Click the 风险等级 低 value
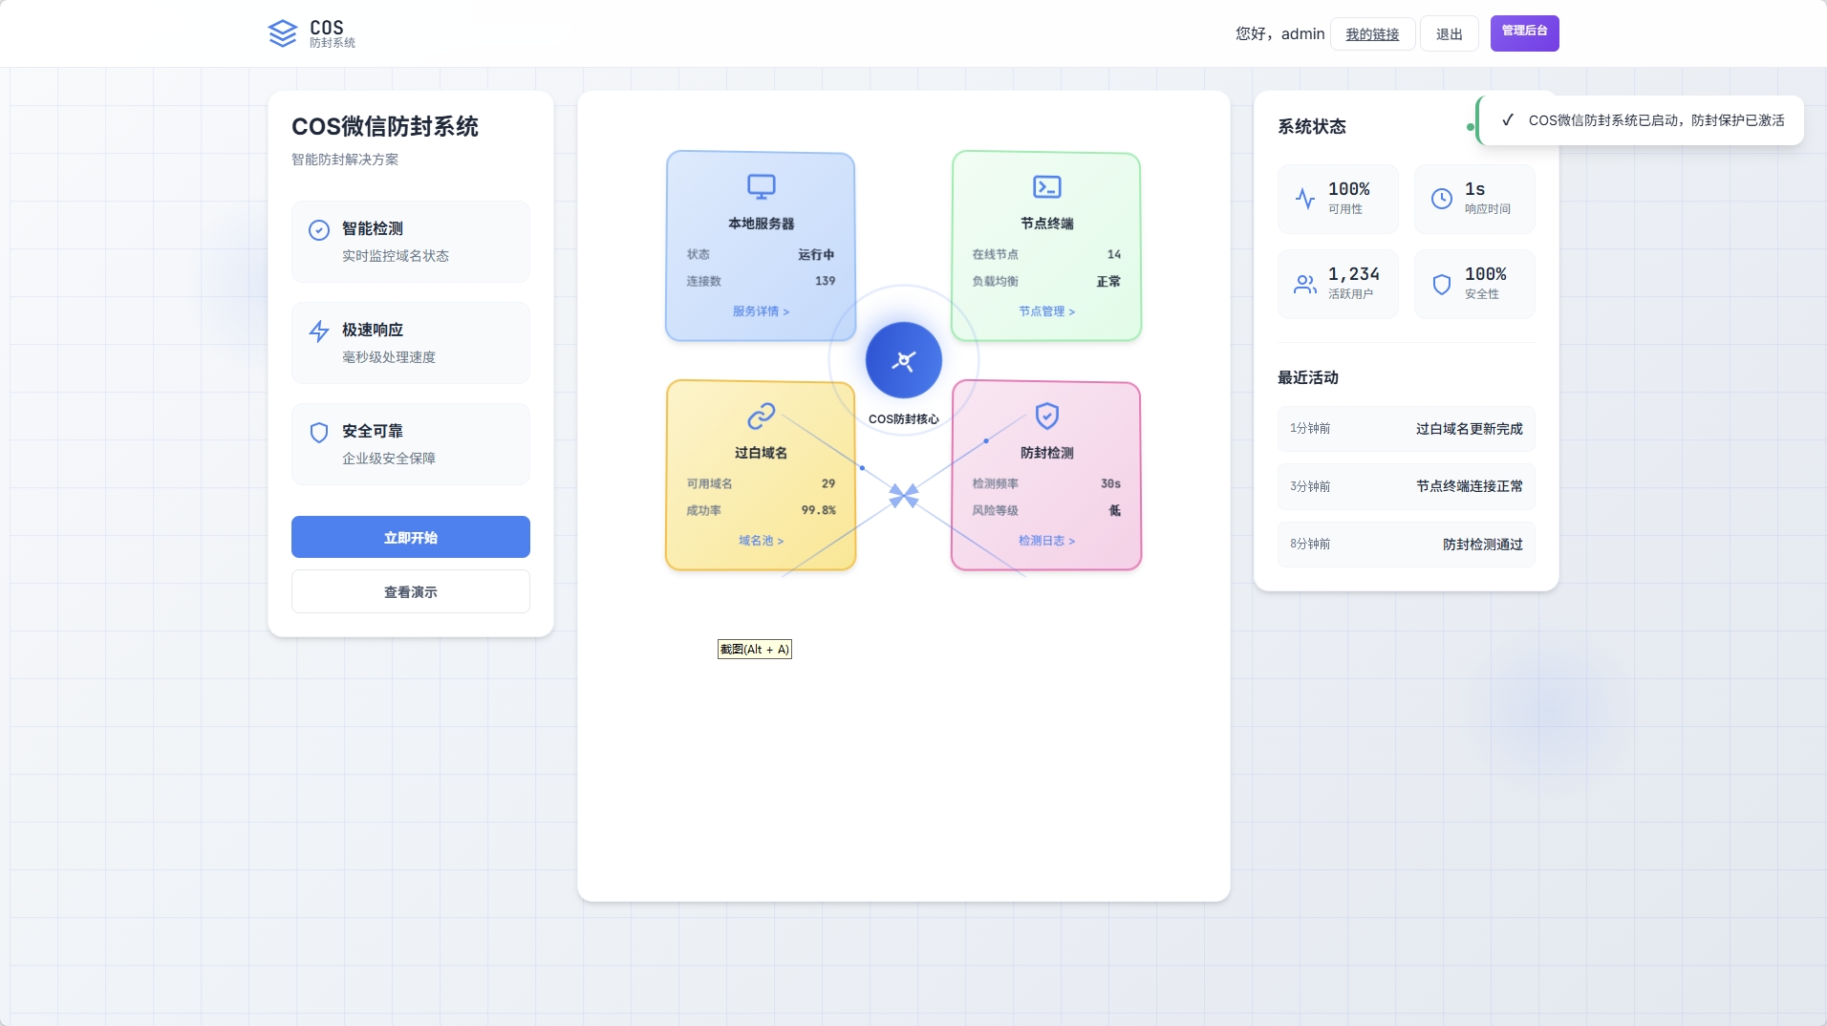1827x1026 pixels. [x=1115, y=510]
